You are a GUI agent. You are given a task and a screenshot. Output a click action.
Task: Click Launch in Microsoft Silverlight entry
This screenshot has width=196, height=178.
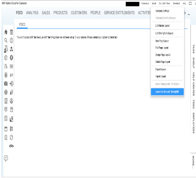tap(167, 92)
